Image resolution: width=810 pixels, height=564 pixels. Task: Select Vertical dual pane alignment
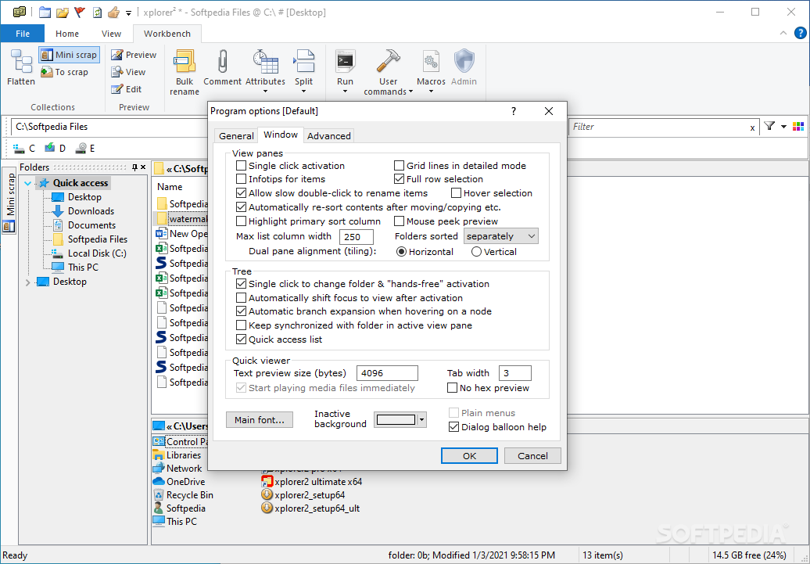pos(476,252)
